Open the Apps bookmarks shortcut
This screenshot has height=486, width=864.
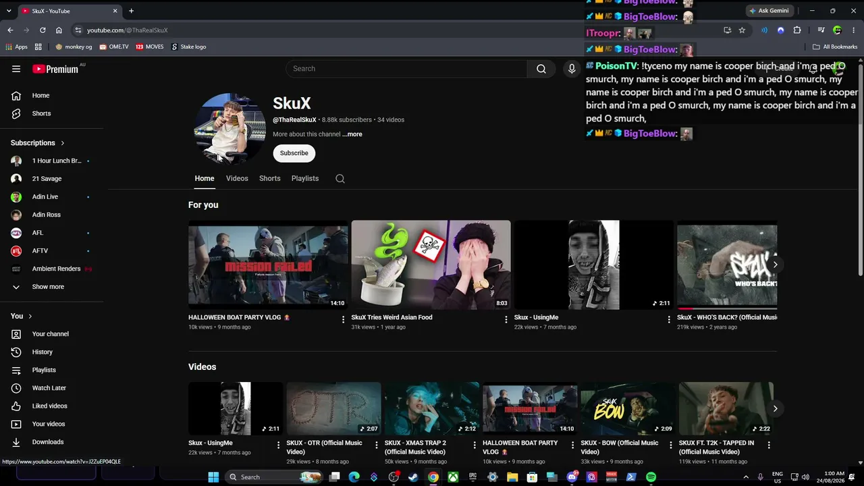[16, 47]
